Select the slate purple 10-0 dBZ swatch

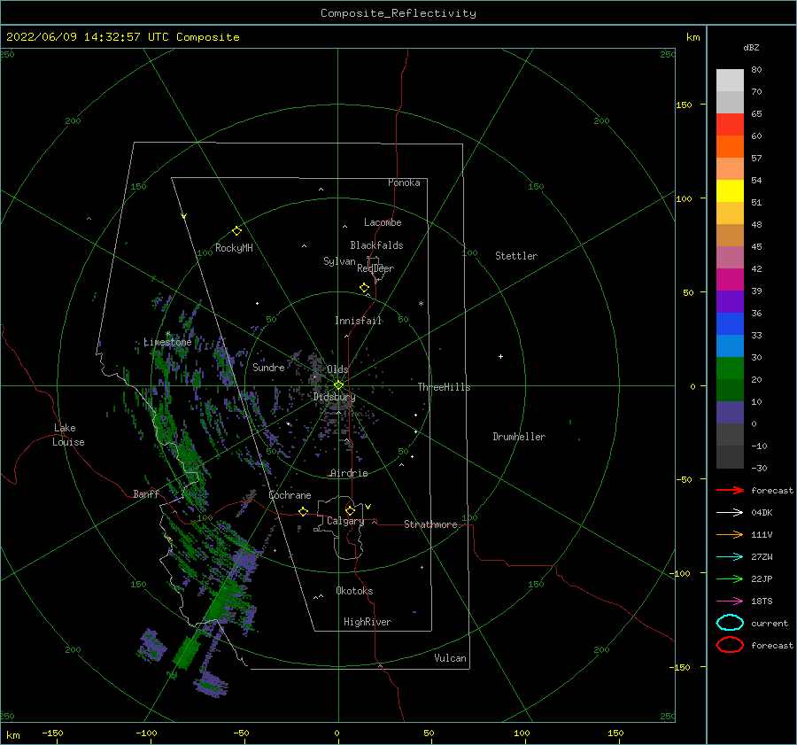(x=730, y=413)
